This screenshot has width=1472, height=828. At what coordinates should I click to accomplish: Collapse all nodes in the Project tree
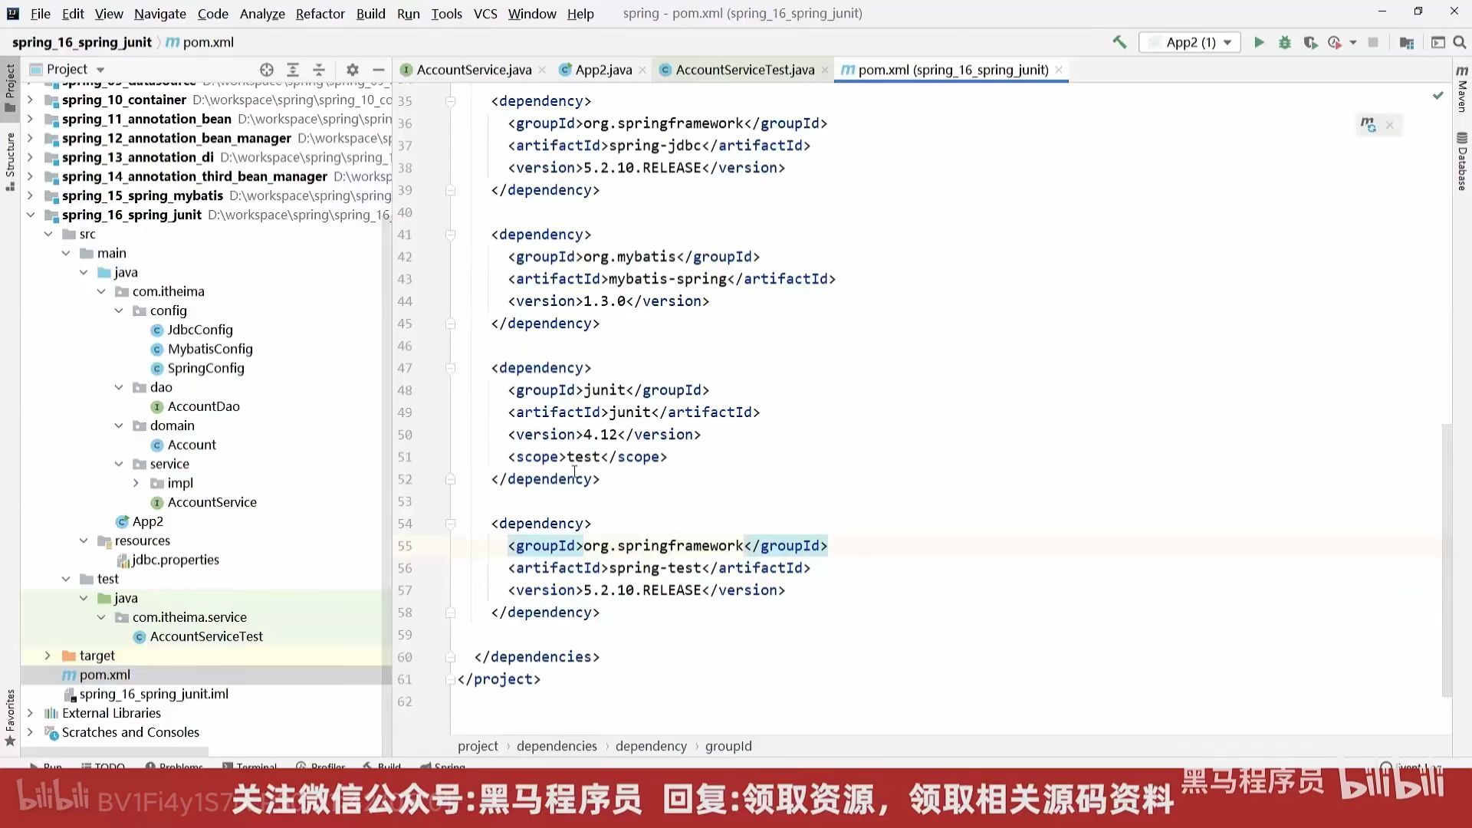319,70
